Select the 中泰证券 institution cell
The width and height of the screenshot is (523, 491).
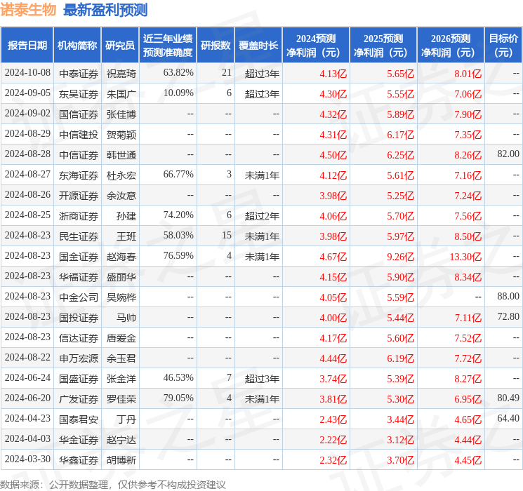point(79,74)
